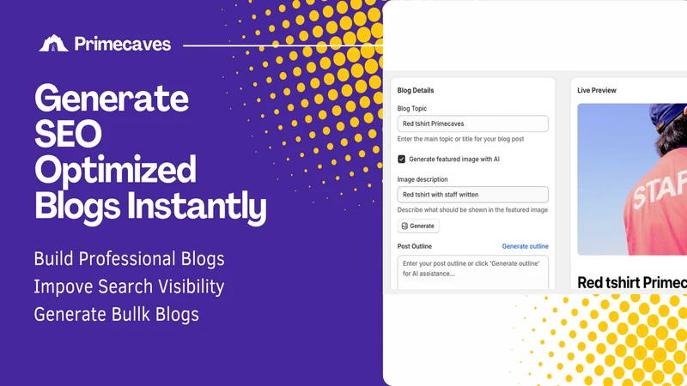Click the 'Impove Search Visibility' text
The width and height of the screenshot is (687, 386).
click(129, 286)
